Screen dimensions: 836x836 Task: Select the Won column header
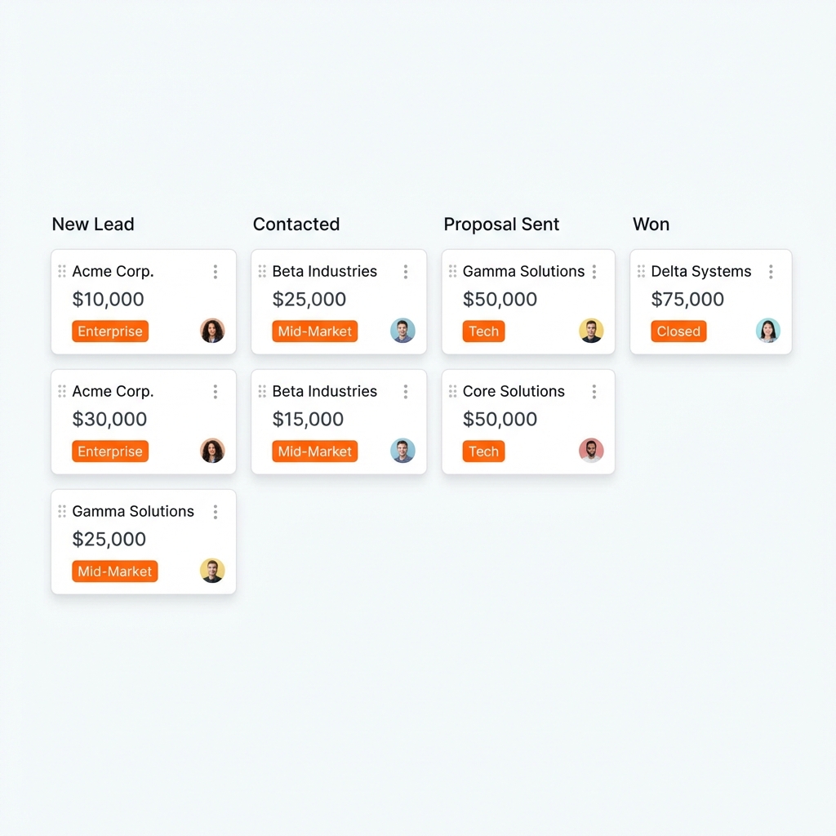point(651,224)
